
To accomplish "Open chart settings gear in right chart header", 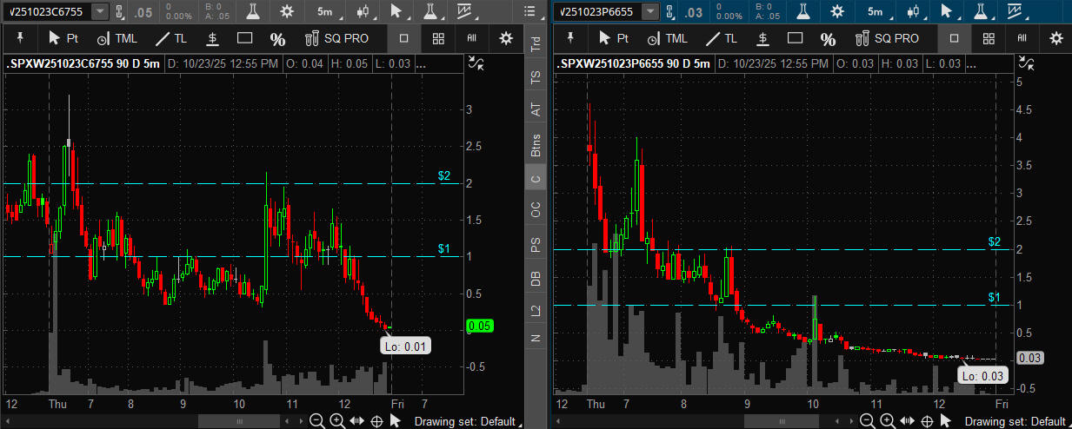I will pyautogui.click(x=837, y=11).
